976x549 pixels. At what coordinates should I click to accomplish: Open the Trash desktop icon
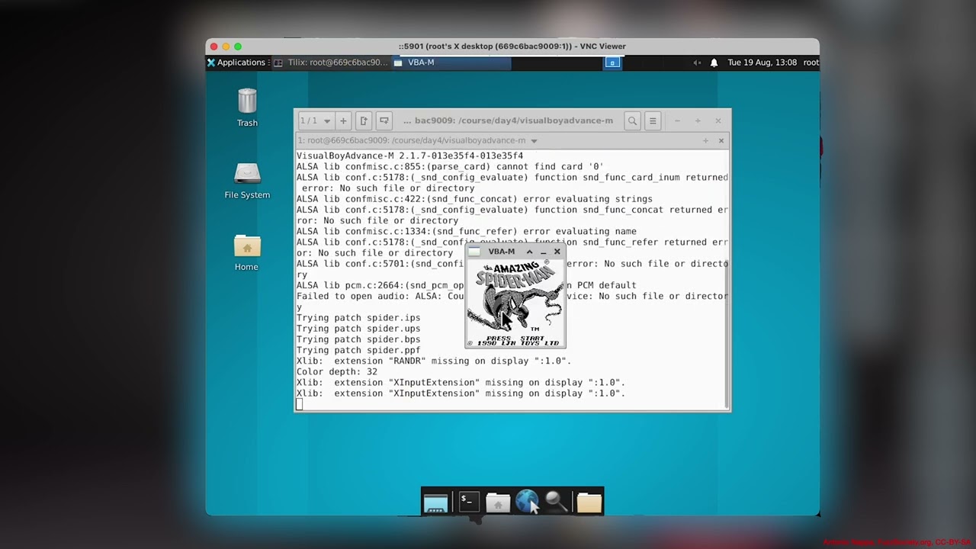[x=247, y=107]
